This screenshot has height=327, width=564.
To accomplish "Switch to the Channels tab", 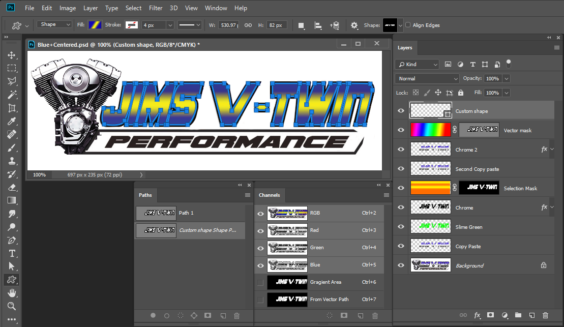I will tap(270, 195).
